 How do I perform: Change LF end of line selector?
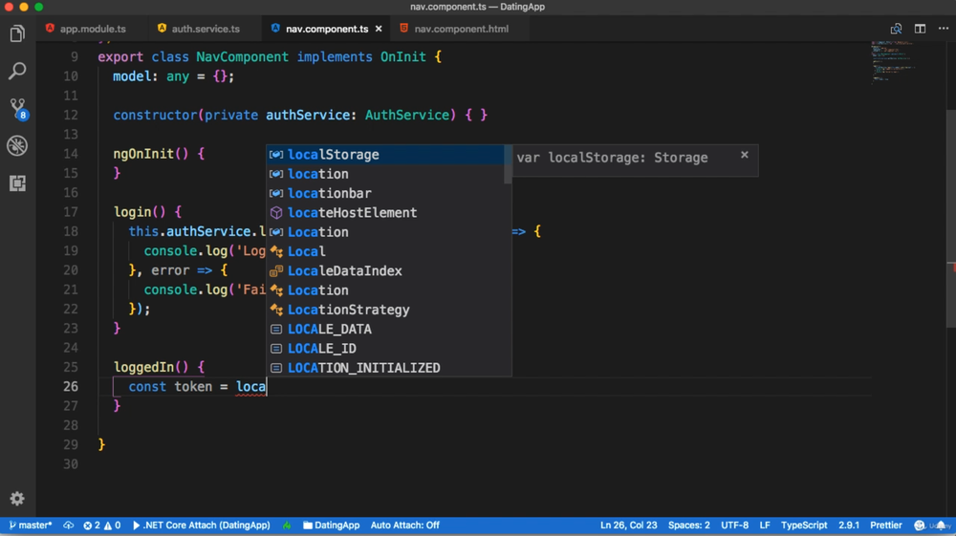[765, 525]
